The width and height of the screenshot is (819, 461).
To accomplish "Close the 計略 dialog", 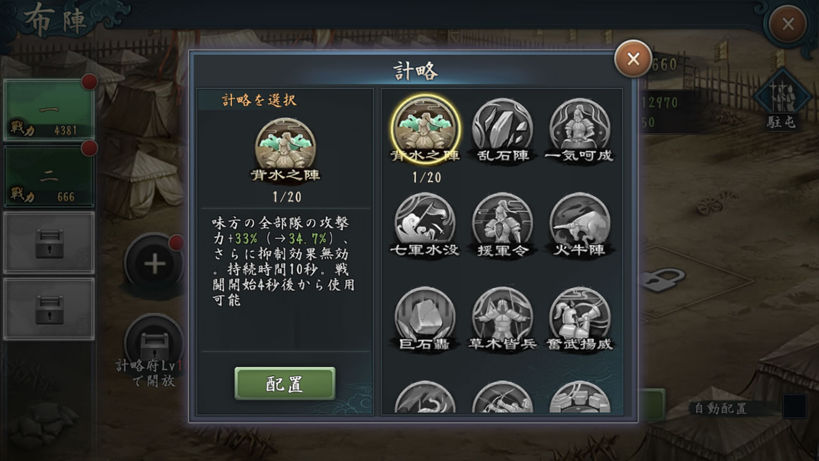I will [633, 60].
